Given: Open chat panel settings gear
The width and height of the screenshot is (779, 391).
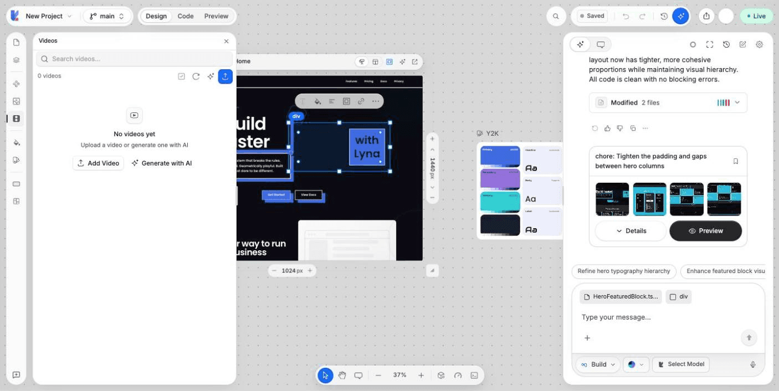Looking at the screenshot, I should pyautogui.click(x=760, y=44).
